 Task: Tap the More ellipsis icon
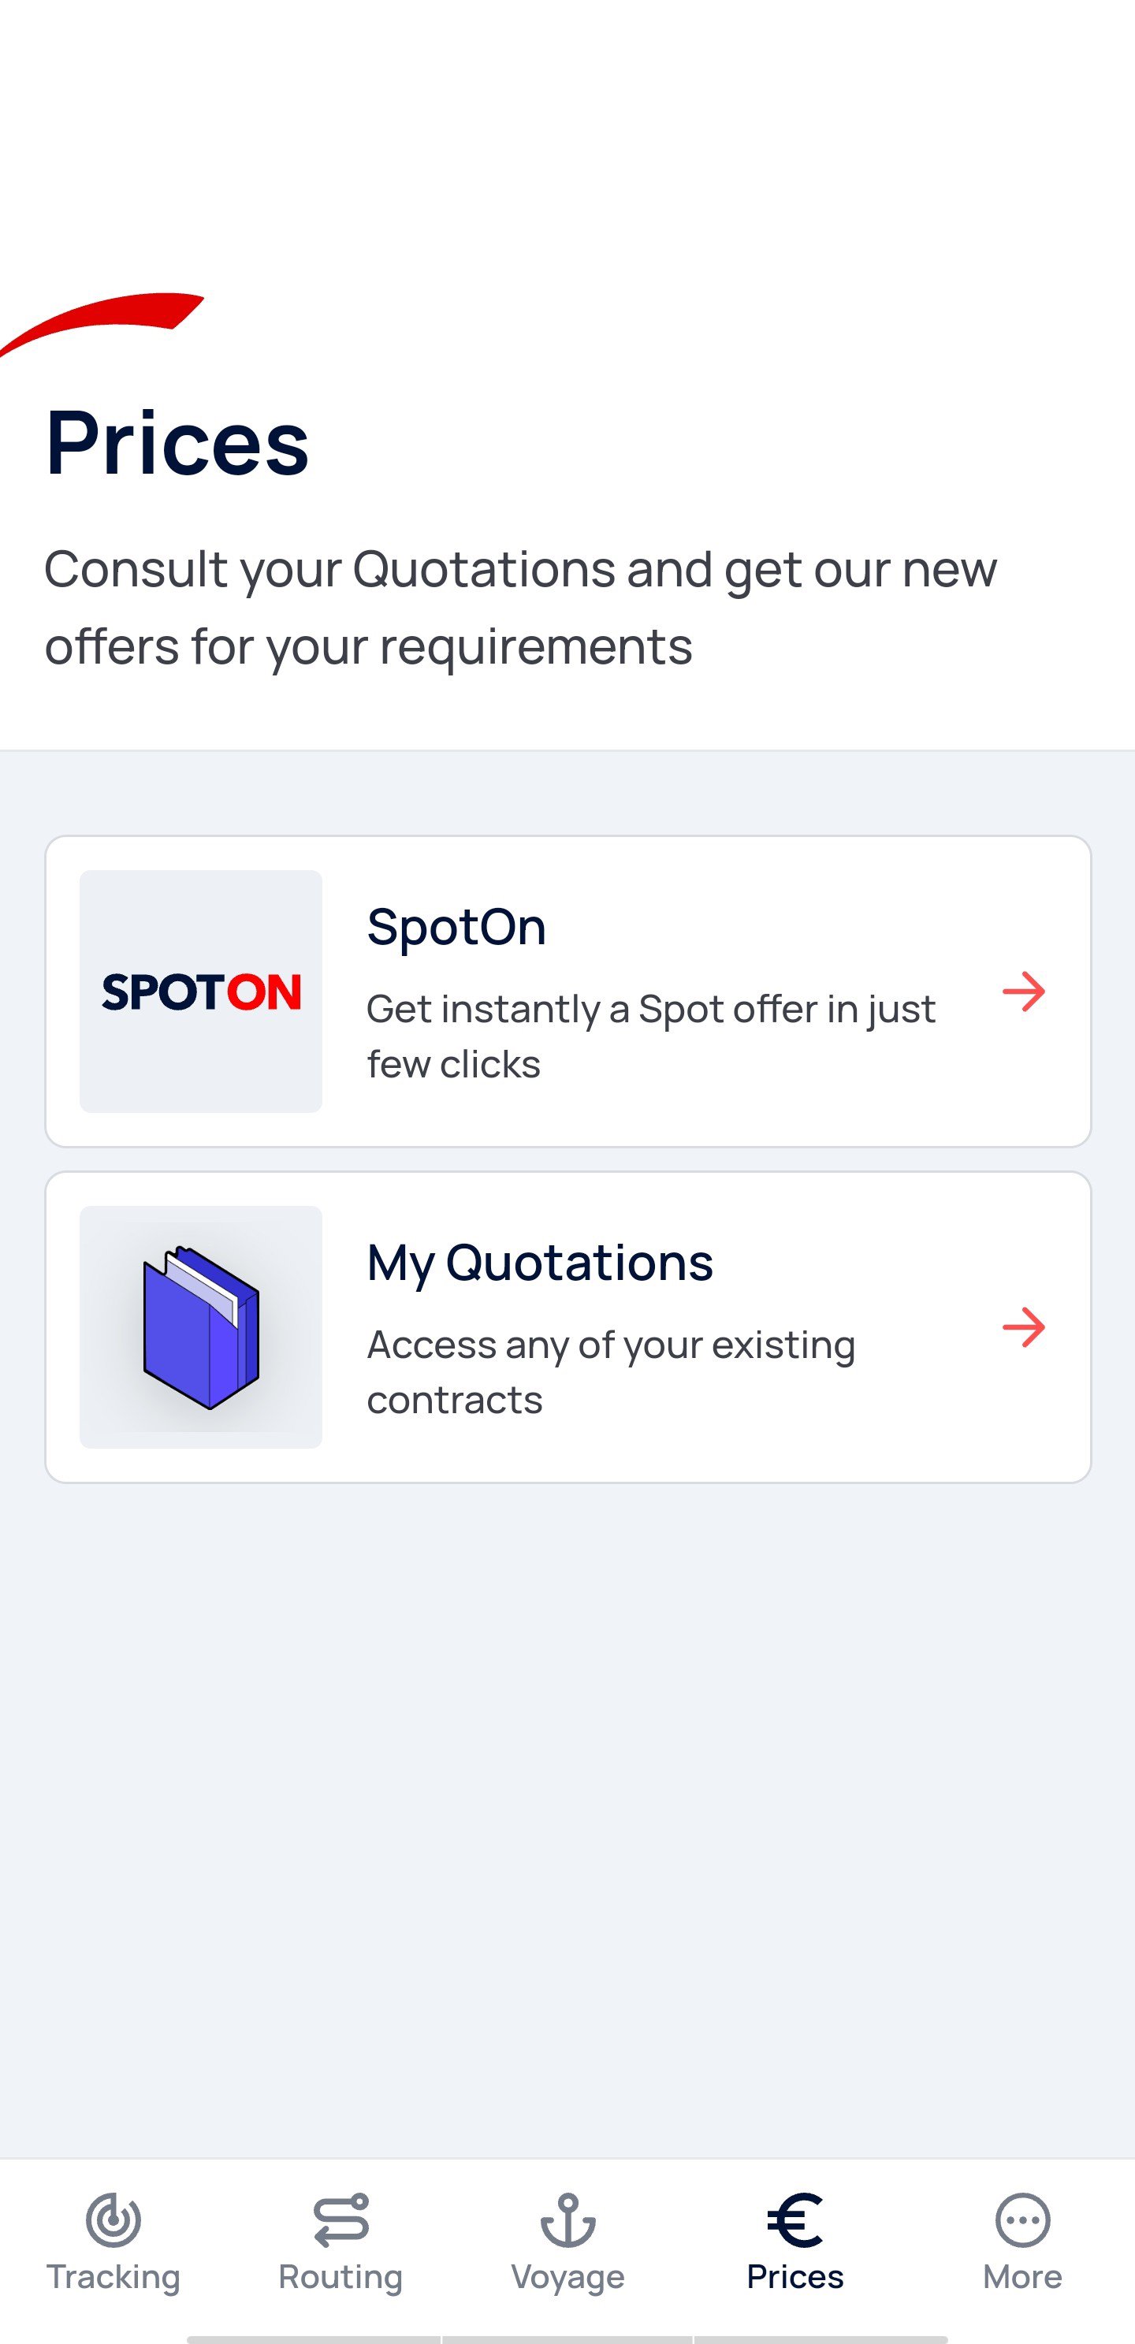click(1022, 2219)
